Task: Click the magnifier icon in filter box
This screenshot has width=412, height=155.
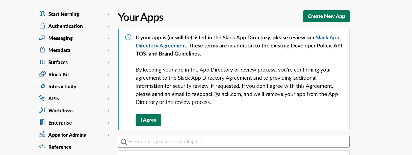Action: pos(124,142)
